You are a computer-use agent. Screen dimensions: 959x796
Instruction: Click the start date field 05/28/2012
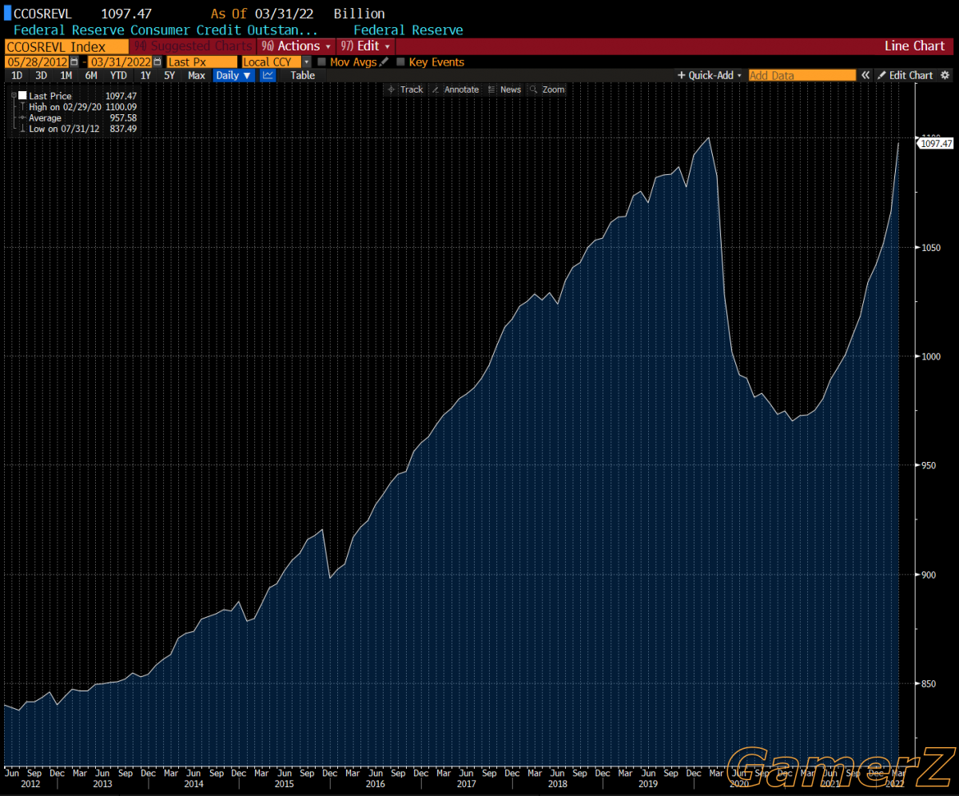38,62
